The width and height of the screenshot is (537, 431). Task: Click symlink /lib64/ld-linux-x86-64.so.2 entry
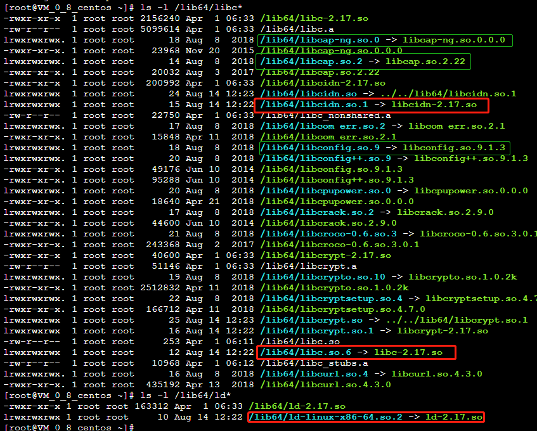point(366,417)
